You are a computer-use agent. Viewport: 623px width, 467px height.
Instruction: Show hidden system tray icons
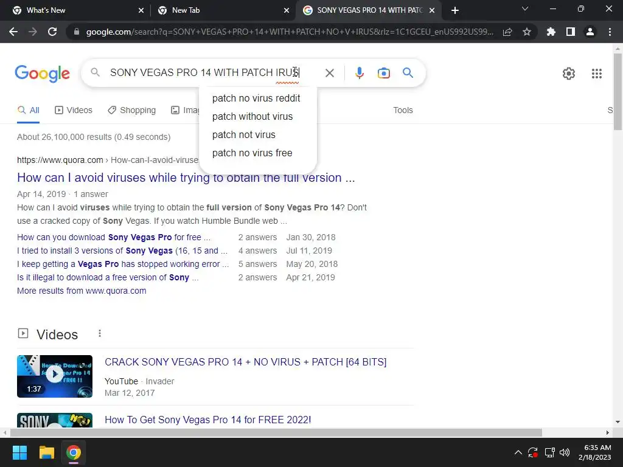pos(518,452)
